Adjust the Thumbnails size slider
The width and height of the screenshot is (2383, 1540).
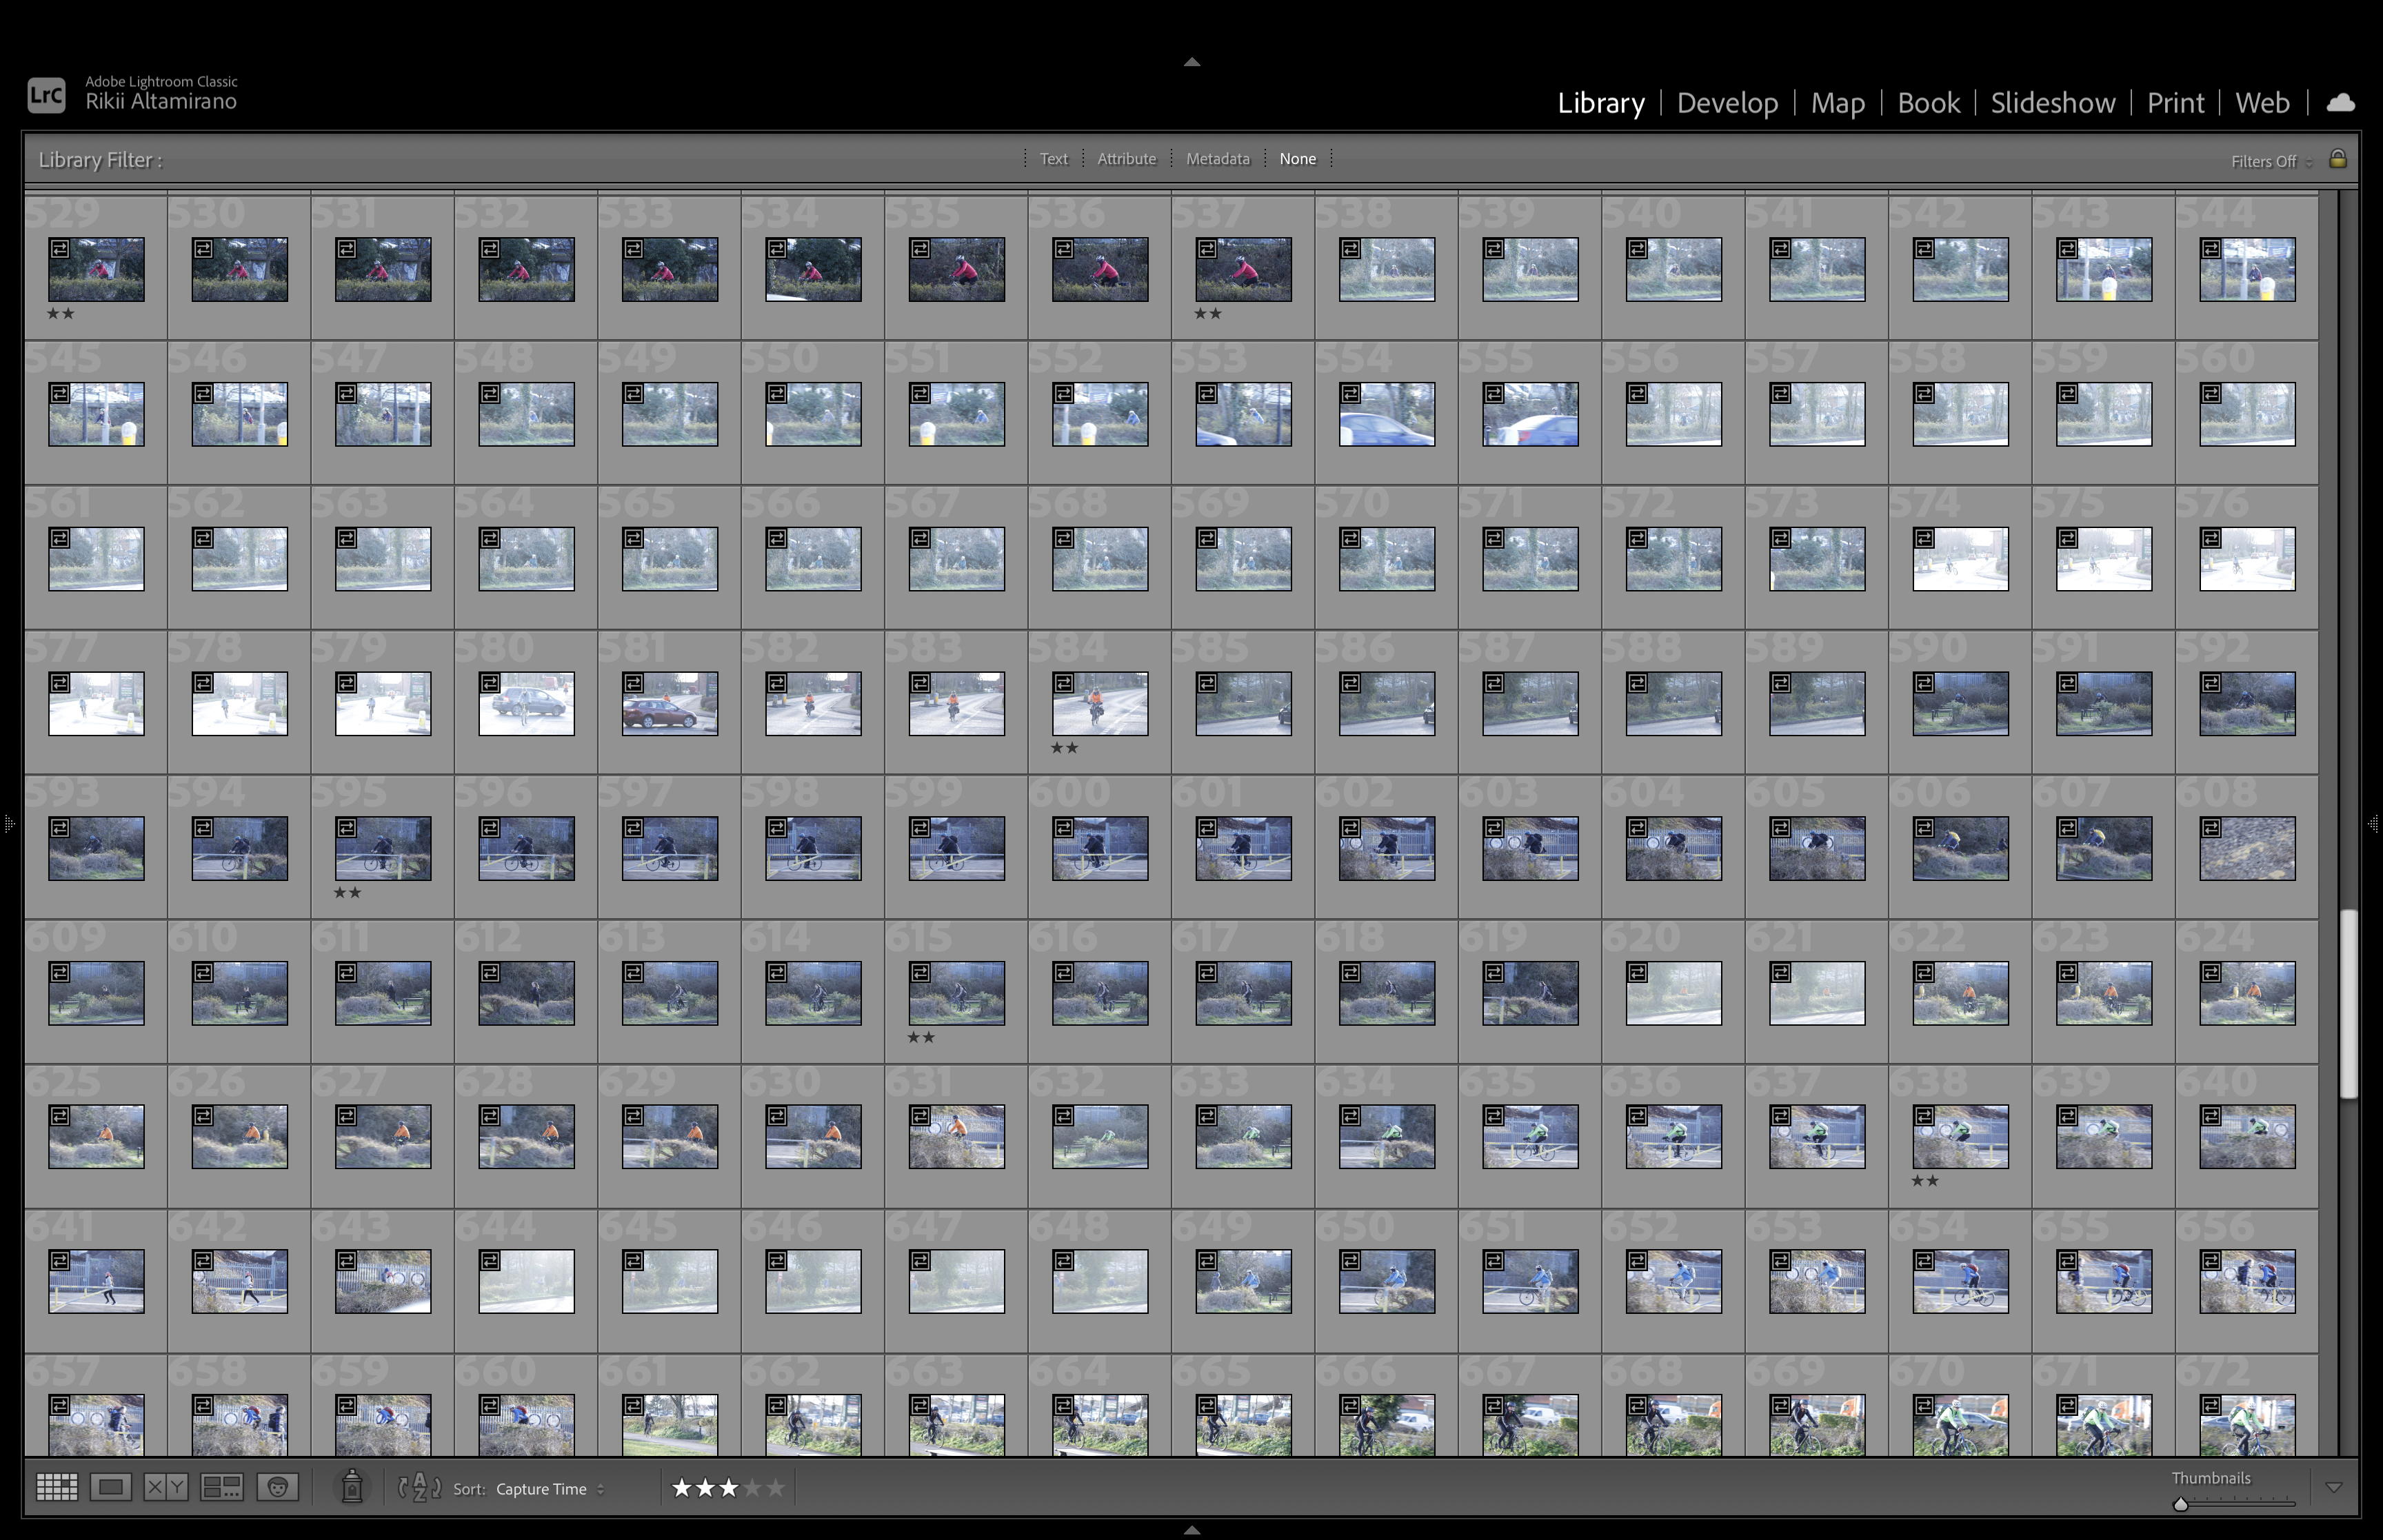tap(2181, 1504)
